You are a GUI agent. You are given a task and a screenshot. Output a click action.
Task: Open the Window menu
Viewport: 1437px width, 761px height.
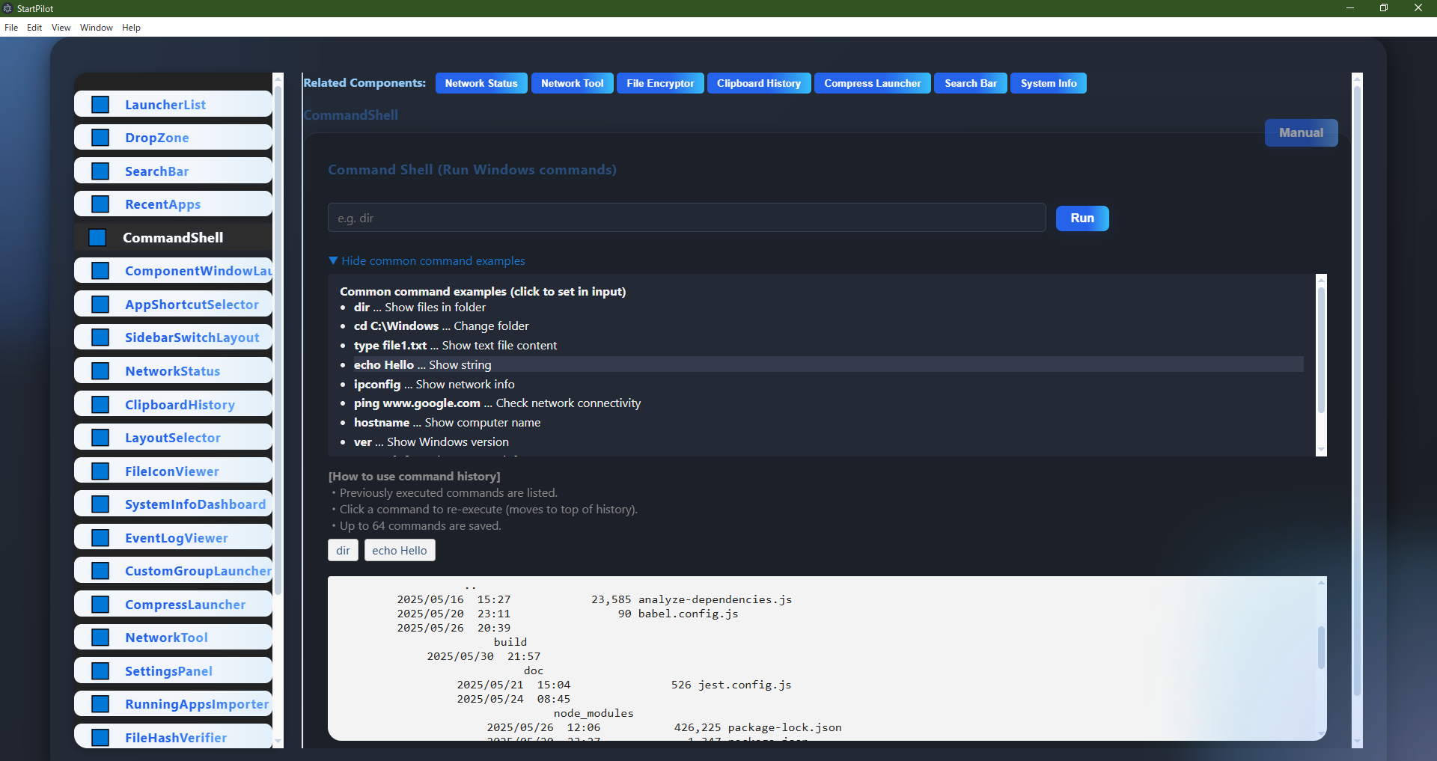coord(95,28)
